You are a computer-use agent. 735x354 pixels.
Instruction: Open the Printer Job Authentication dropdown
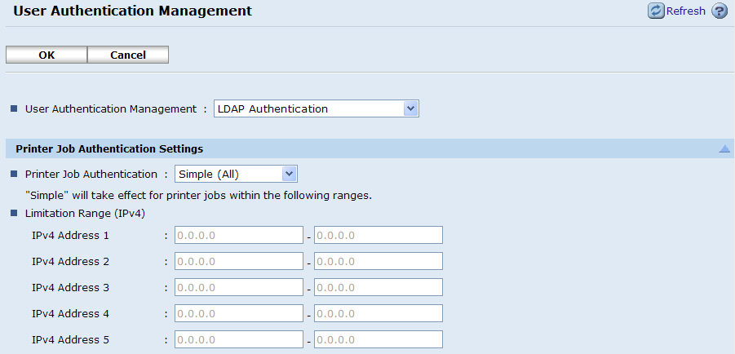(236, 175)
